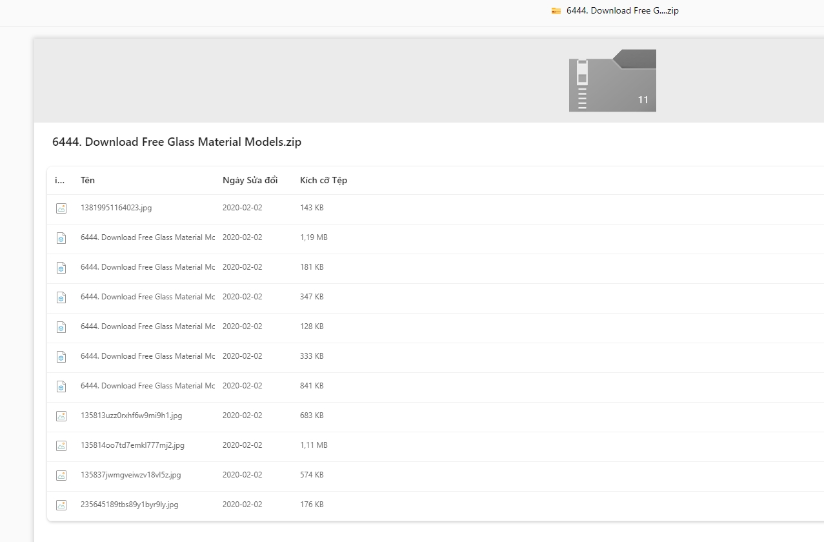Select file name 13819951164023.jpg
The image size is (824, 542).
tap(116, 208)
